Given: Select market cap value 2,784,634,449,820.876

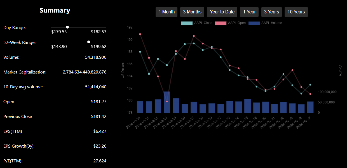Looking at the screenshot, I should (85, 72).
